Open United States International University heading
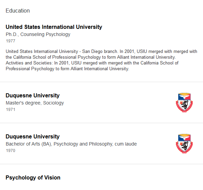This screenshot has width=203, height=190. pos(54,27)
